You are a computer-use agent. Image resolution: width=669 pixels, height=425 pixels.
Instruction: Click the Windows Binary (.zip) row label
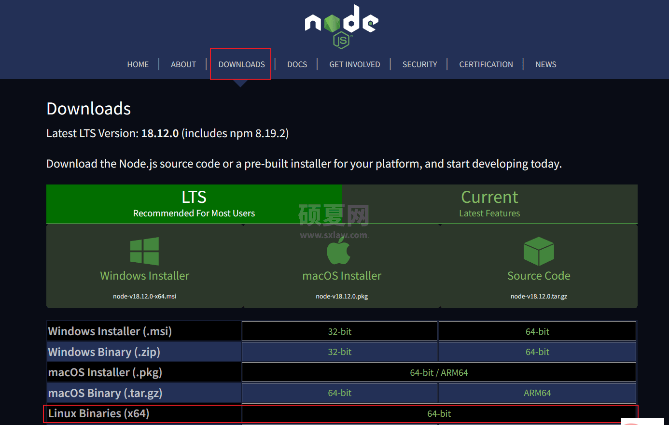[x=104, y=352]
